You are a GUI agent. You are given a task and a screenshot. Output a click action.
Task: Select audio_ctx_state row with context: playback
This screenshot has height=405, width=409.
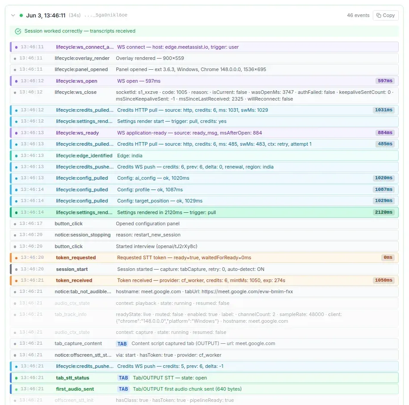point(204,303)
